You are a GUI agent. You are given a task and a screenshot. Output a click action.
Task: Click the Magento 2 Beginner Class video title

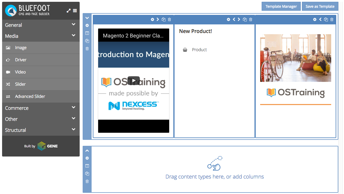tap(133, 36)
